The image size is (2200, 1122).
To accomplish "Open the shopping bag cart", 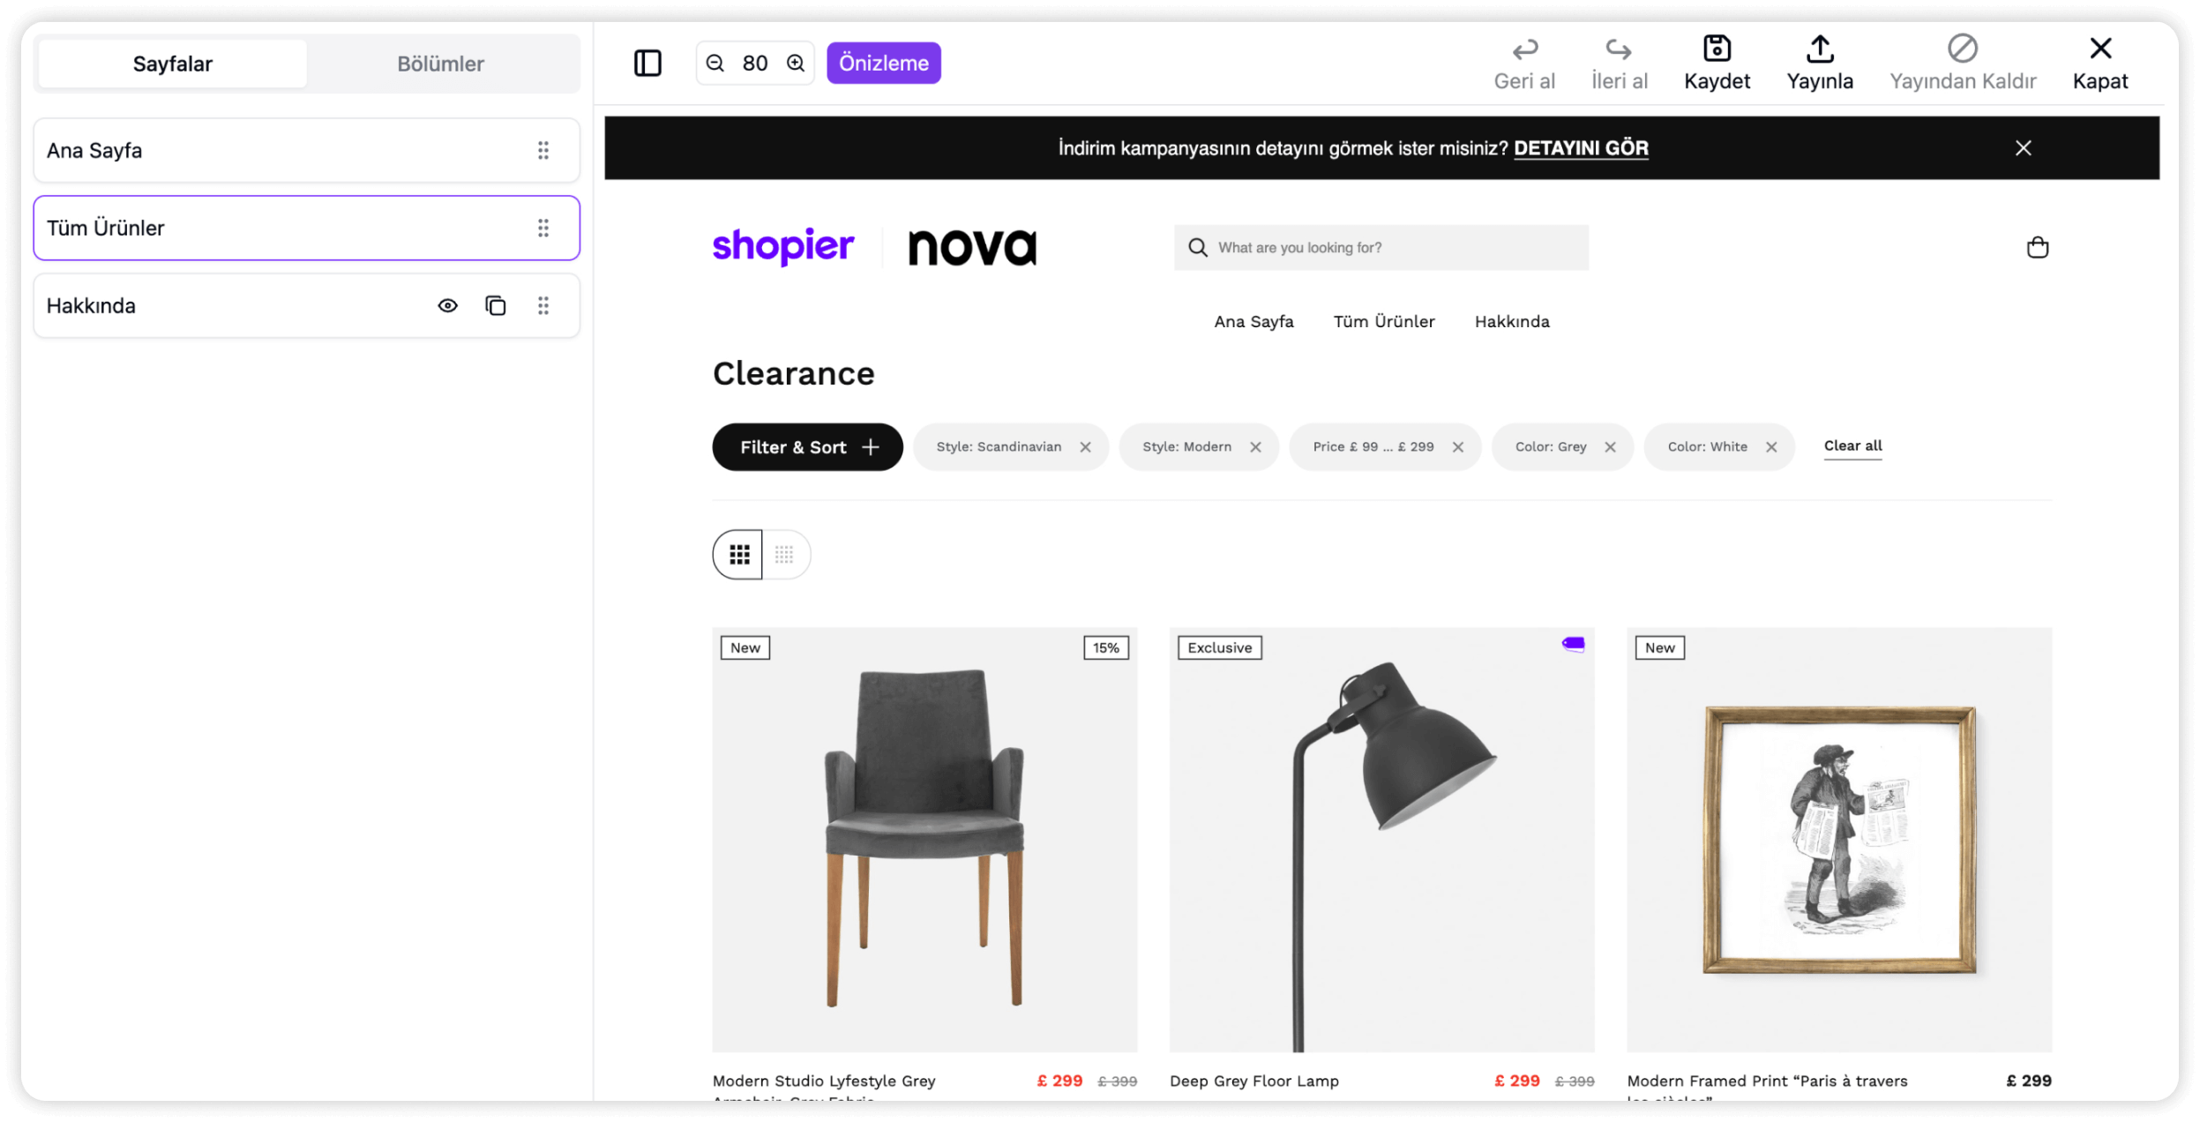I will pyautogui.click(x=2038, y=248).
